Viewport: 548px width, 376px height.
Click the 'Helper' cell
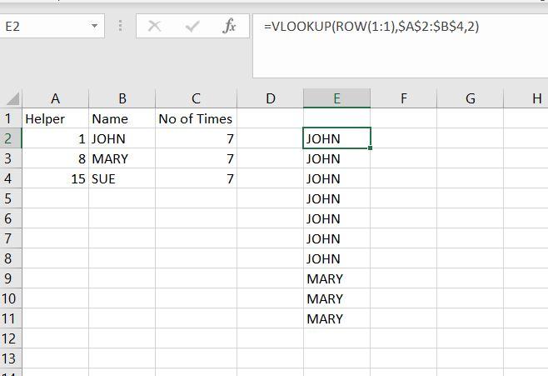pyautogui.click(x=55, y=118)
